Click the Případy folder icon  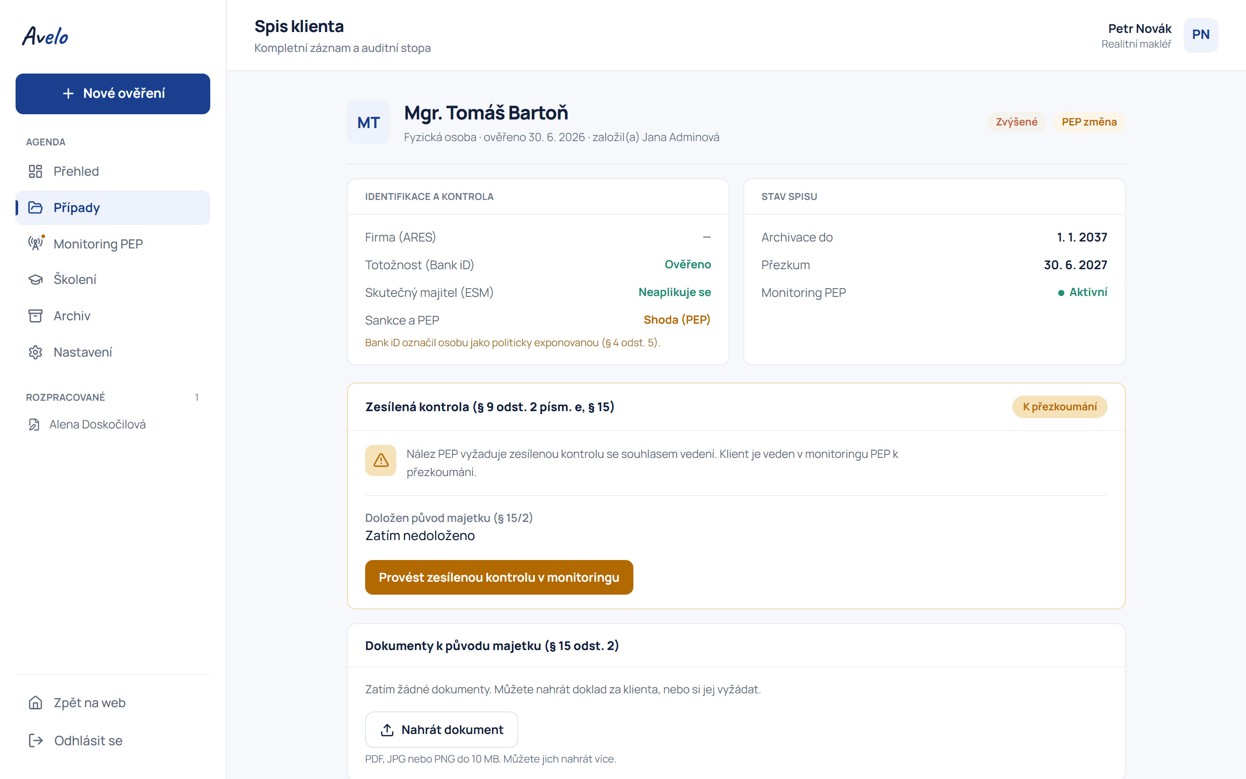35,208
